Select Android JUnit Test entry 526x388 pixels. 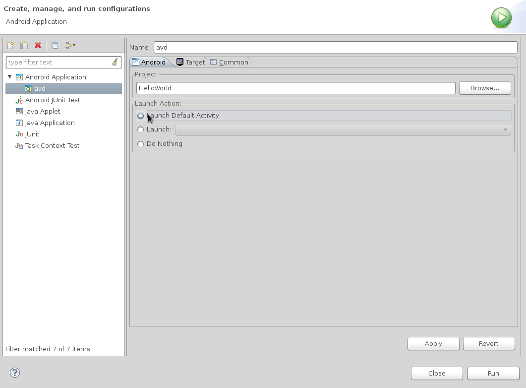tap(53, 100)
